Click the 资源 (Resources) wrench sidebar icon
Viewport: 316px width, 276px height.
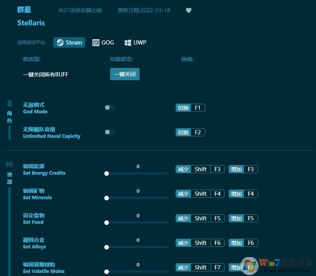10,163
